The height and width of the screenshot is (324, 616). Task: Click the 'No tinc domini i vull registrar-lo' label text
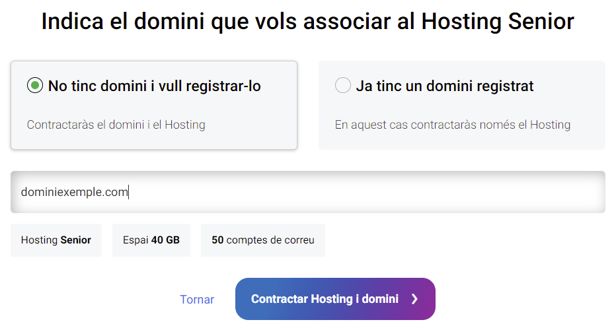(155, 86)
